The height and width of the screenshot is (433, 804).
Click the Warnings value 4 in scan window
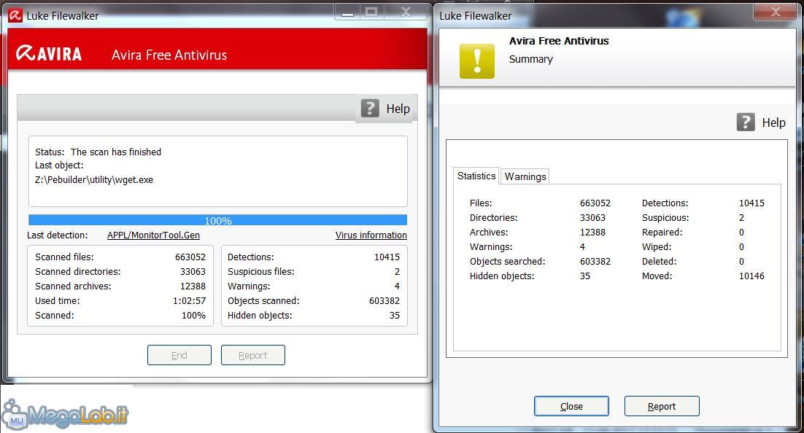pos(397,286)
